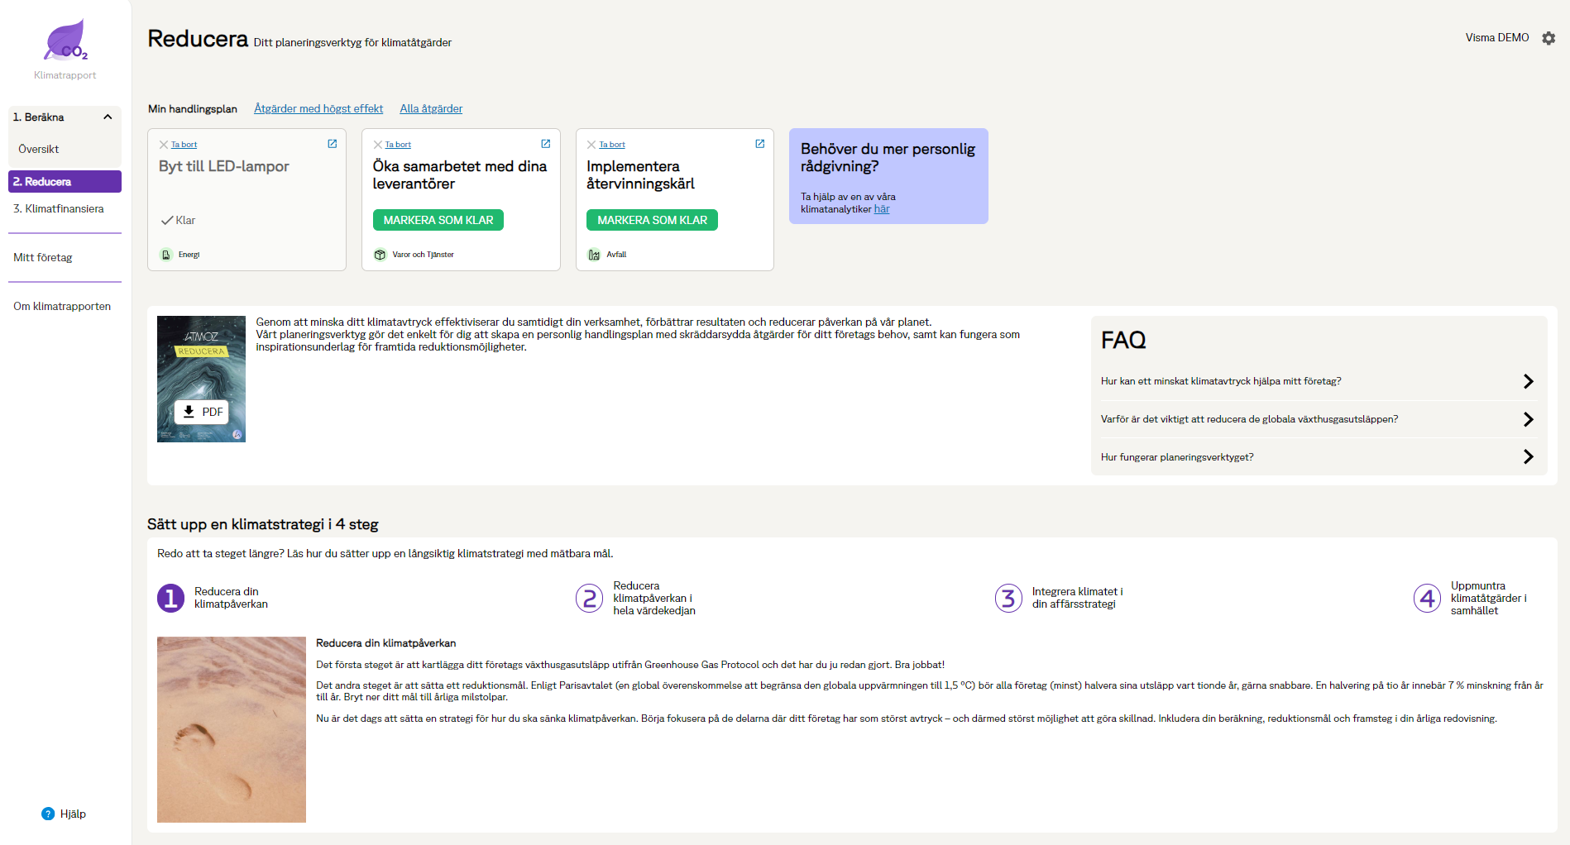Select step 1 Reducera din klimatpåverkan
The height and width of the screenshot is (845, 1570).
tap(171, 598)
